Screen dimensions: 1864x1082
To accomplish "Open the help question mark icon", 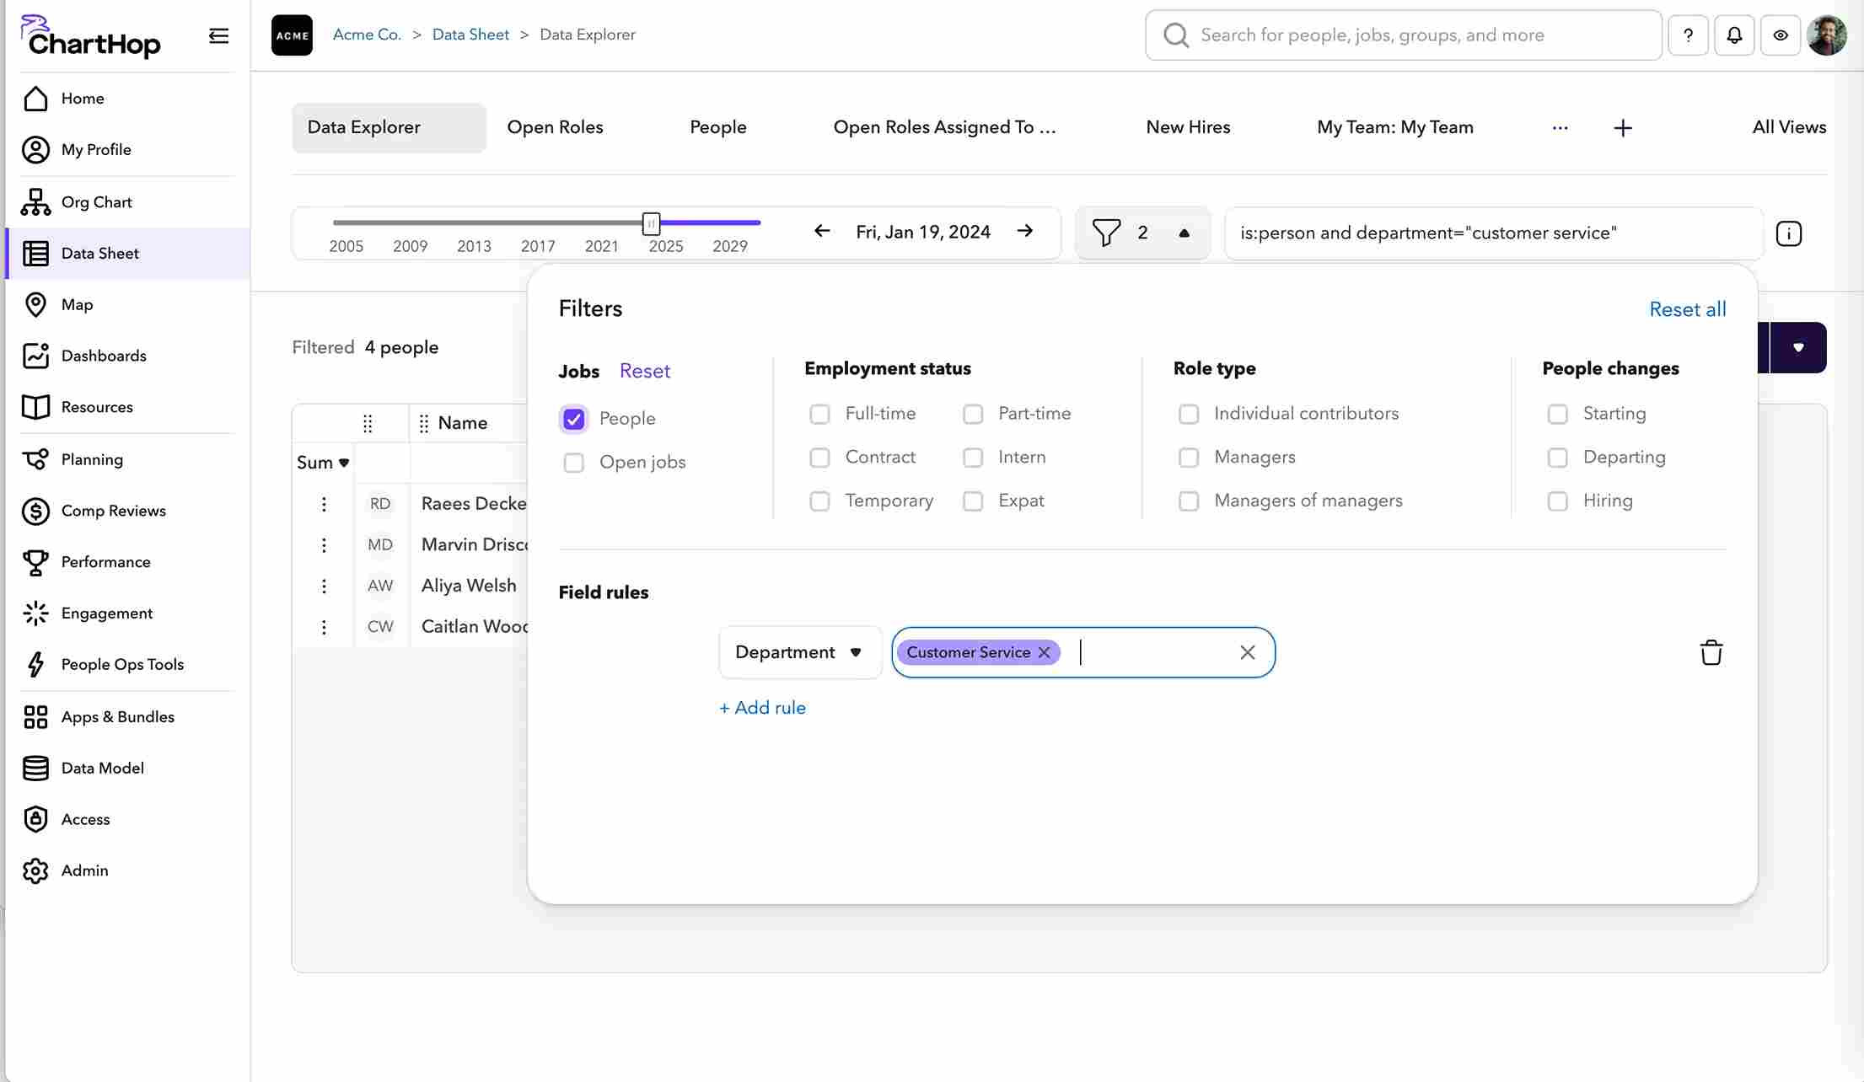I will click(1688, 35).
